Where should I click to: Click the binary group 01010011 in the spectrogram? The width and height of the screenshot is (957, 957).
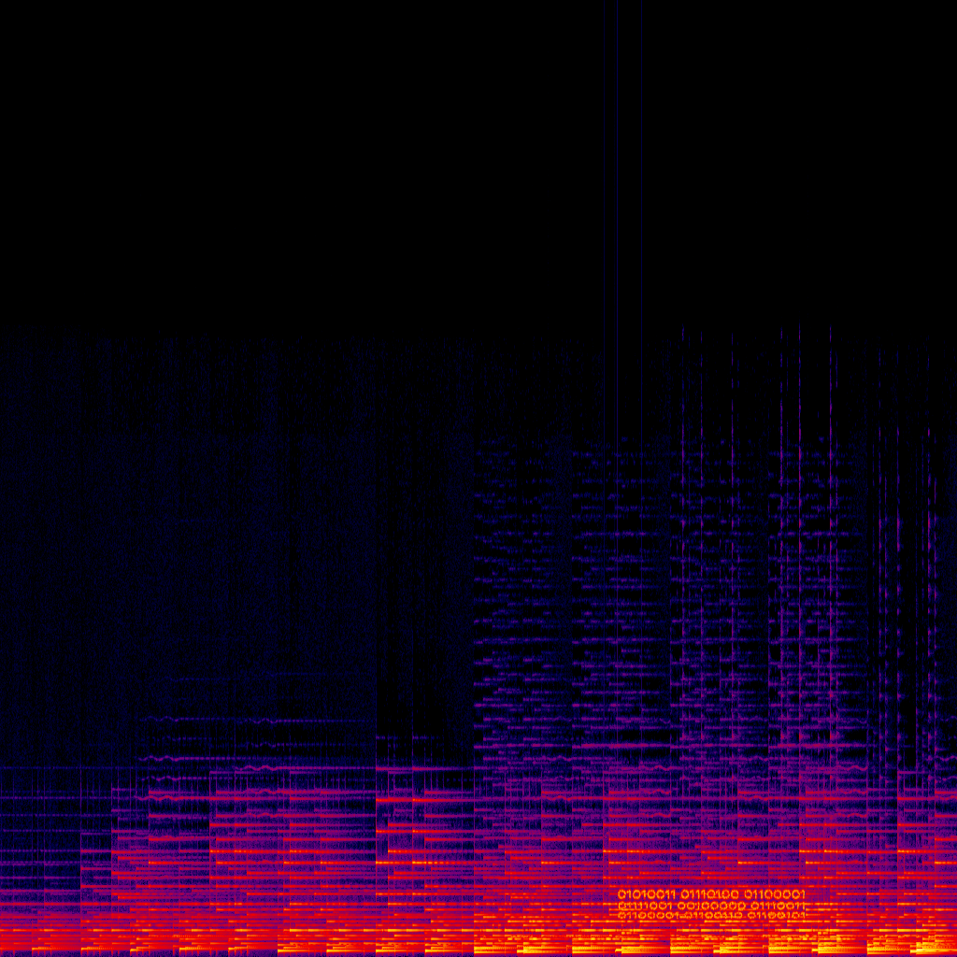click(x=648, y=894)
